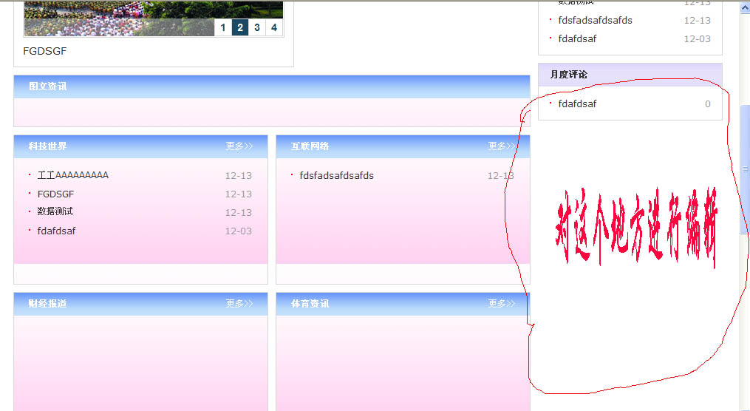Screen dimensions: 750x411
Task: Open 更多>> in the 财经报道 section
Action: [x=239, y=304]
